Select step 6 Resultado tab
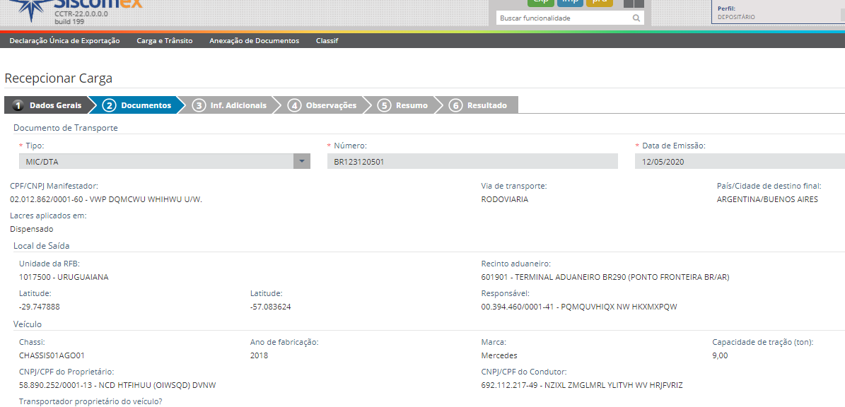Image resolution: width=845 pixels, height=407 pixels. point(479,105)
